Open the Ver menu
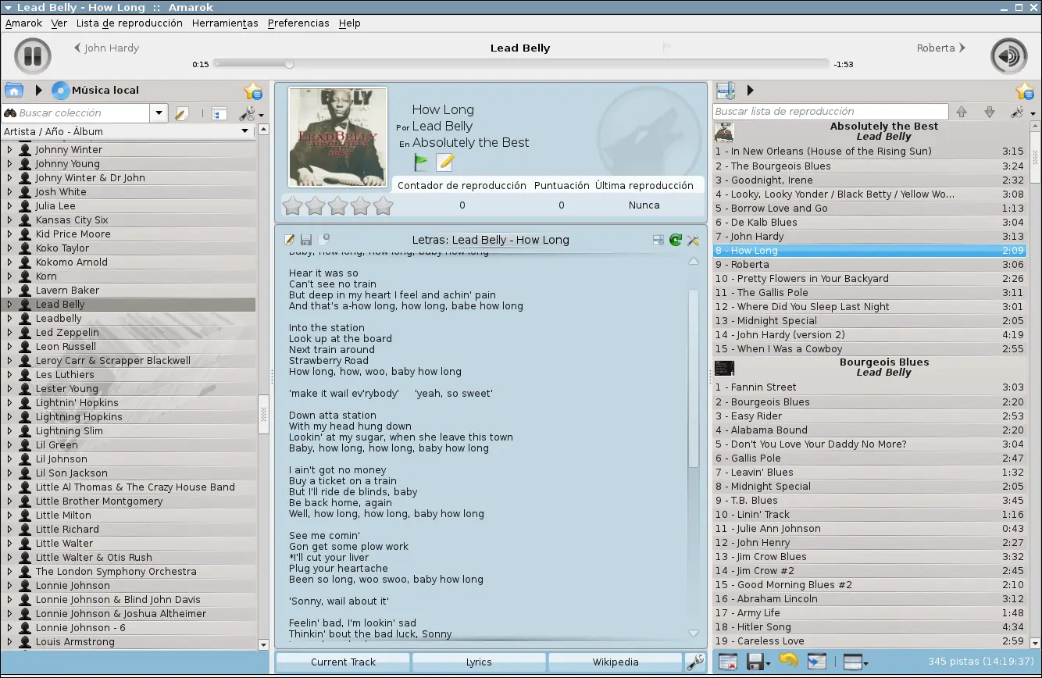This screenshot has width=1042, height=678. pos(59,23)
